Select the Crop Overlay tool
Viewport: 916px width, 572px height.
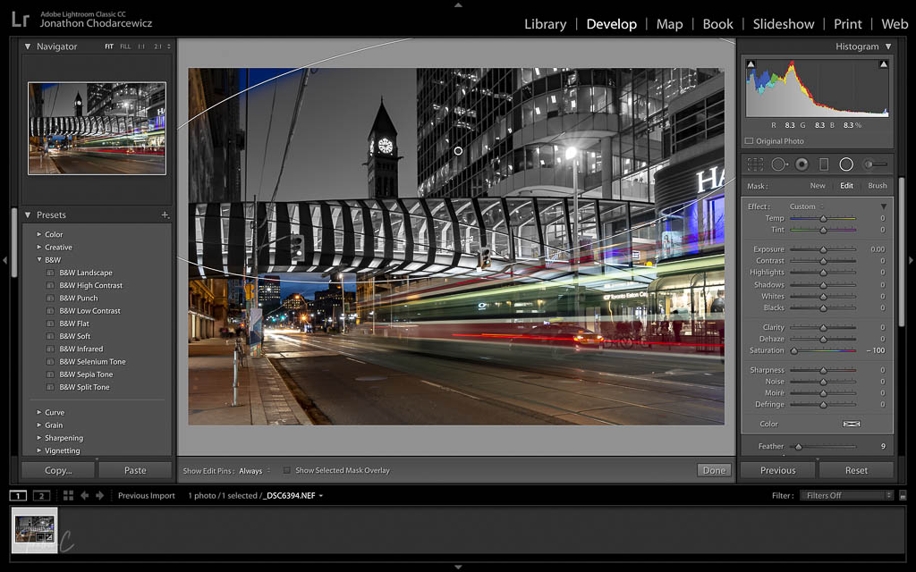tap(755, 164)
